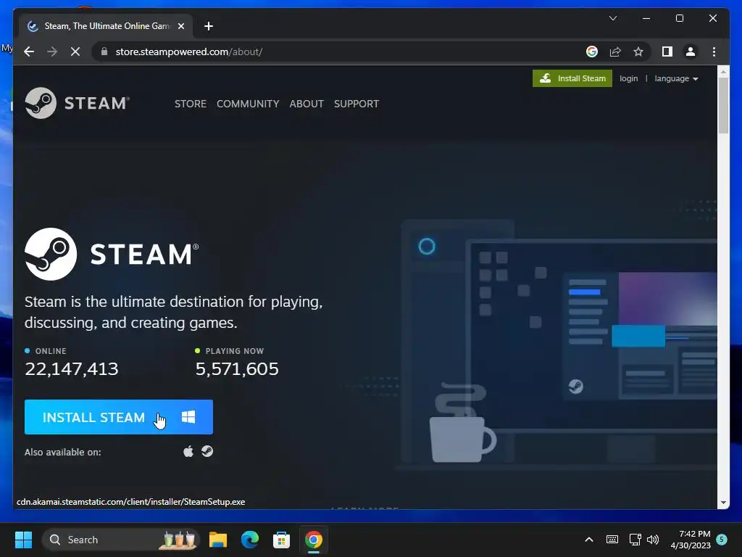The width and height of the screenshot is (742, 557).
Task: Click the Steam tagline paragraph
Action: [174, 312]
